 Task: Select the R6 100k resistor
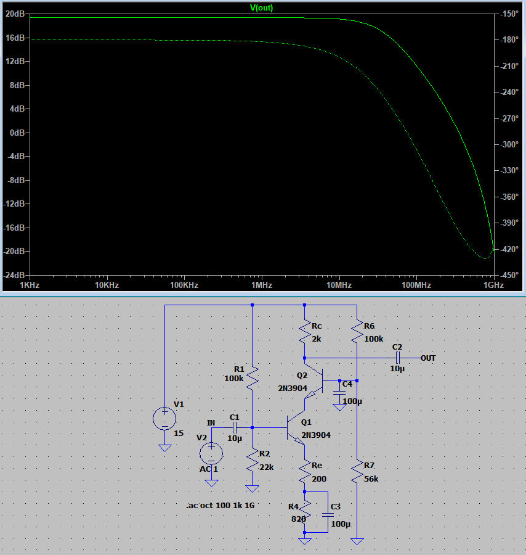coord(357,334)
